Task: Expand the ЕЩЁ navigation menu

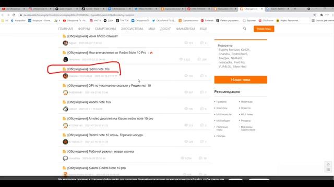Action: 204,29
